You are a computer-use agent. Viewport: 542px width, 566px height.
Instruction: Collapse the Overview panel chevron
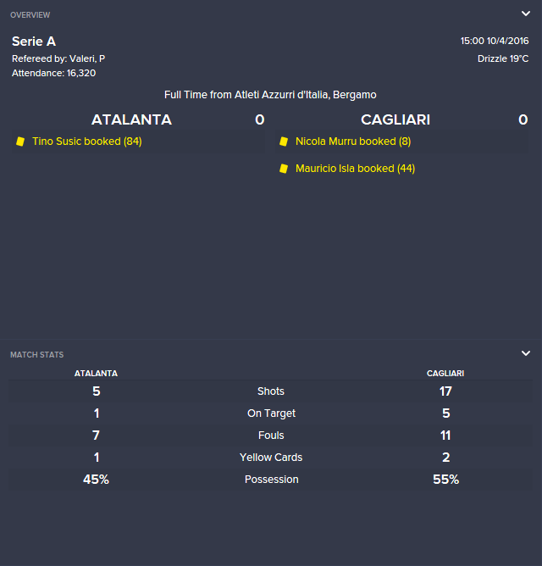pyautogui.click(x=526, y=14)
